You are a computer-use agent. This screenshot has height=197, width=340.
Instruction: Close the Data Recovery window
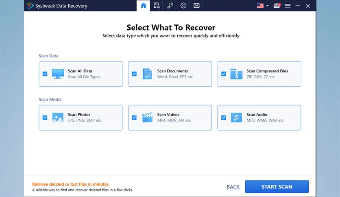click(308, 6)
